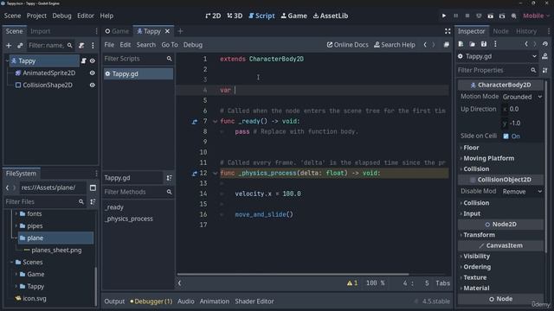Attach script icon in Scene dock

(81, 45)
